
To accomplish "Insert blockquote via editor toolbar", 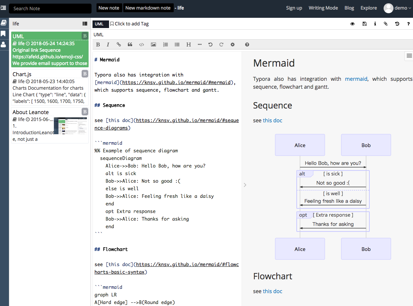I will point(130,45).
